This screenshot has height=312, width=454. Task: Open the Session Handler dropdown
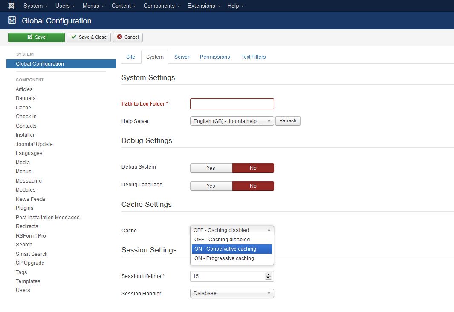tap(231, 293)
